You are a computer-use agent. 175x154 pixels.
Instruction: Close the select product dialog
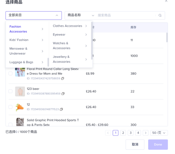[x=166, y=1]
